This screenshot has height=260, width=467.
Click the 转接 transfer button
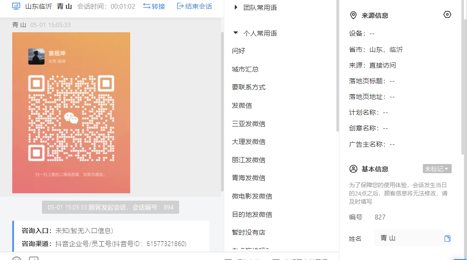154,6
